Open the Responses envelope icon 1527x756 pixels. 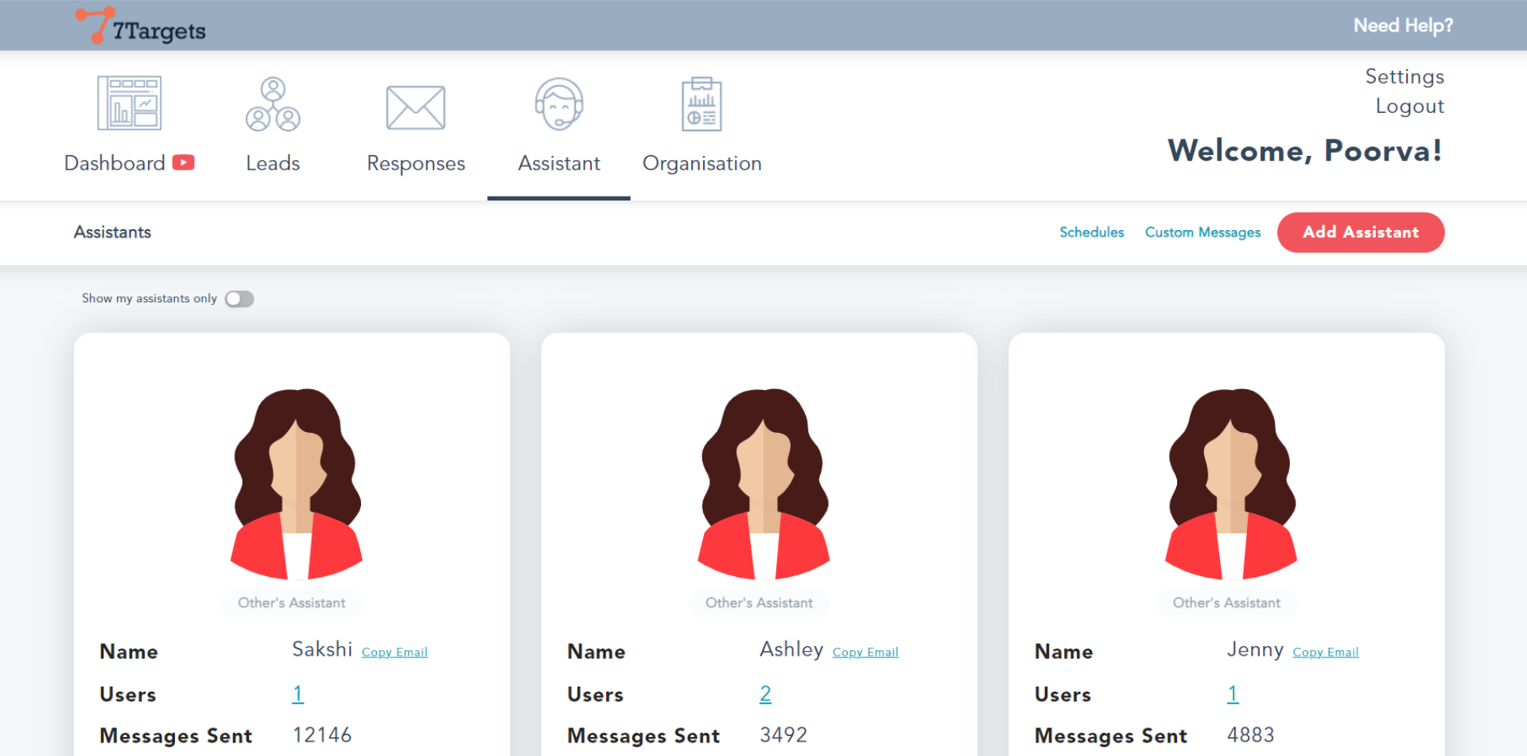click(x=415, y=107)
